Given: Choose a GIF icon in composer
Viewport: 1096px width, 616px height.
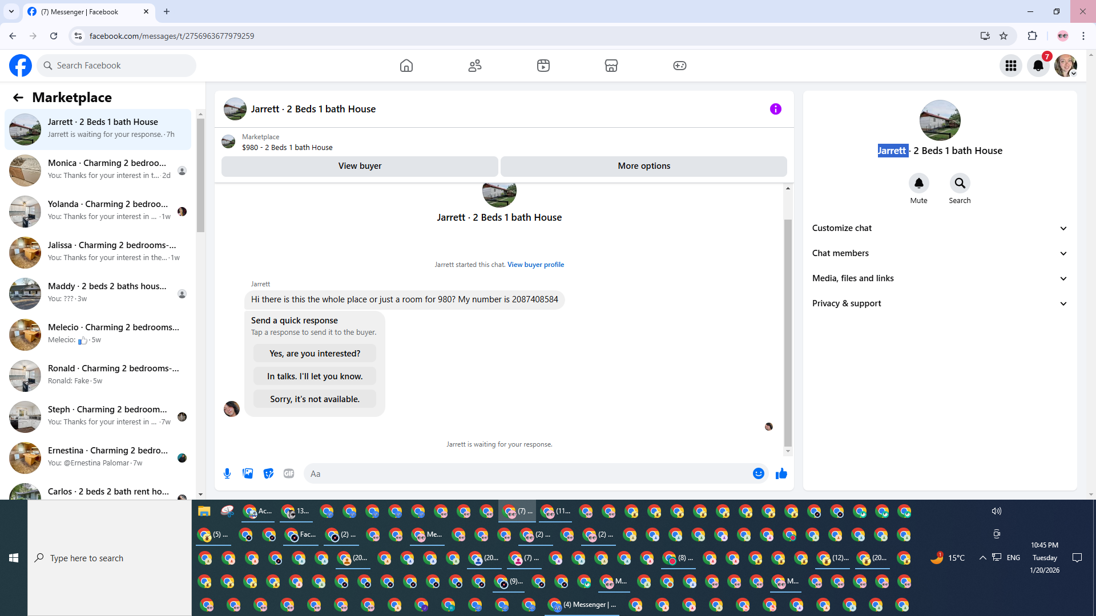Looking at the screenshot, I should pyautogui.click(x=289, y=473).
